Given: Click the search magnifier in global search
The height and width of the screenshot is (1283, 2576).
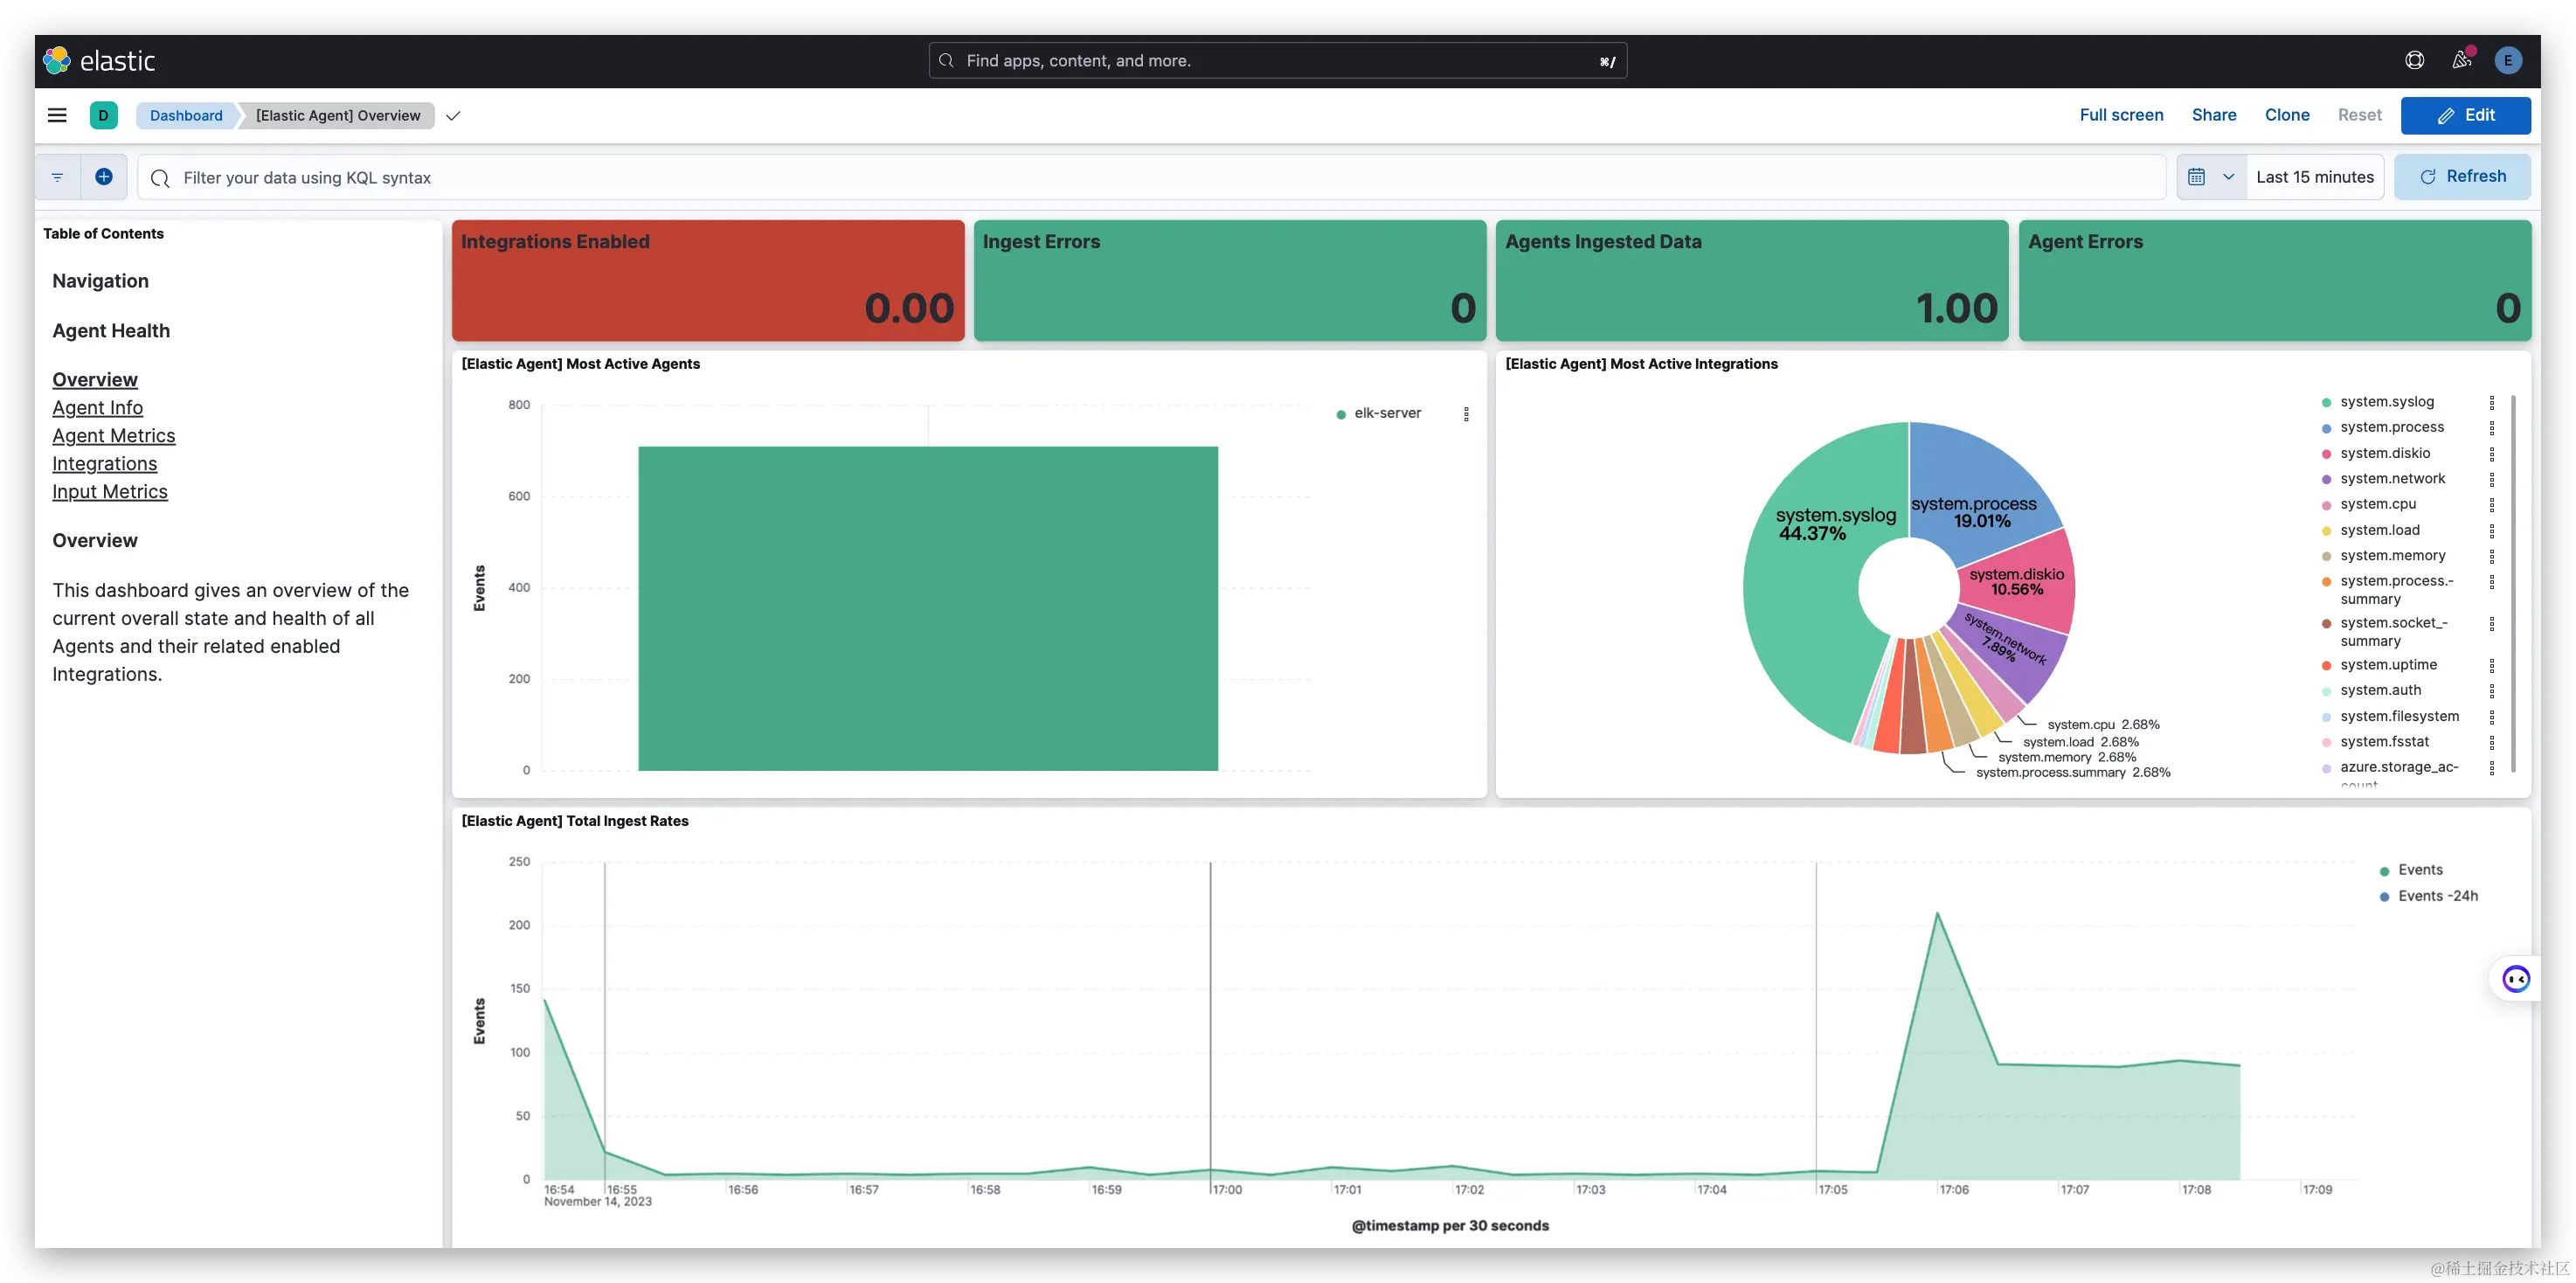Looking at the screenshot, I should click(946, 61).
